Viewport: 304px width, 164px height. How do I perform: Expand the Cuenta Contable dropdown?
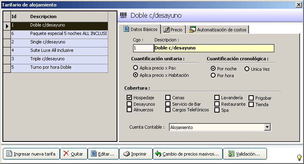[267, 127]
